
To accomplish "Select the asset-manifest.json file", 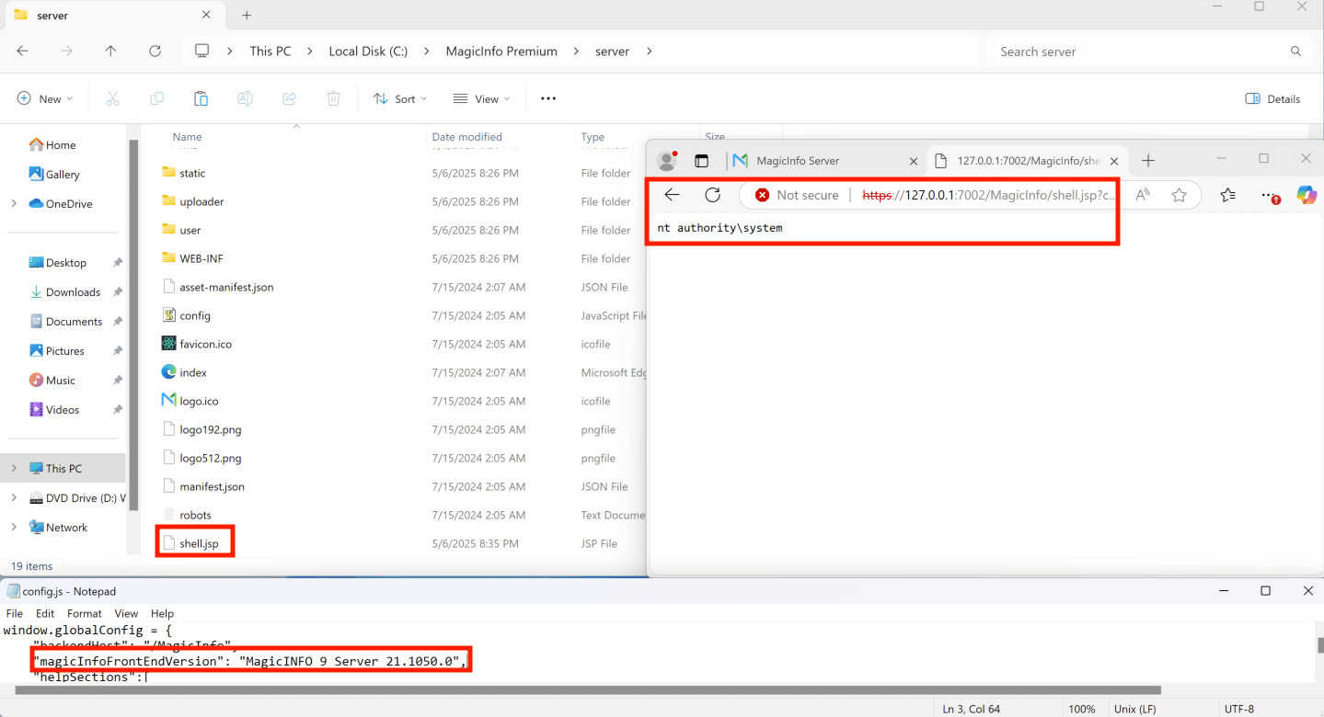I will (x=217, y=287).
